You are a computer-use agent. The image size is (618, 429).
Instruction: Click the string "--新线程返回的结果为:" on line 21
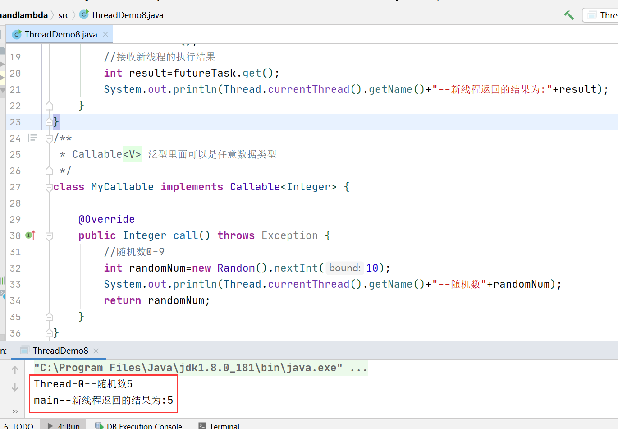click(x=492, y=89)
